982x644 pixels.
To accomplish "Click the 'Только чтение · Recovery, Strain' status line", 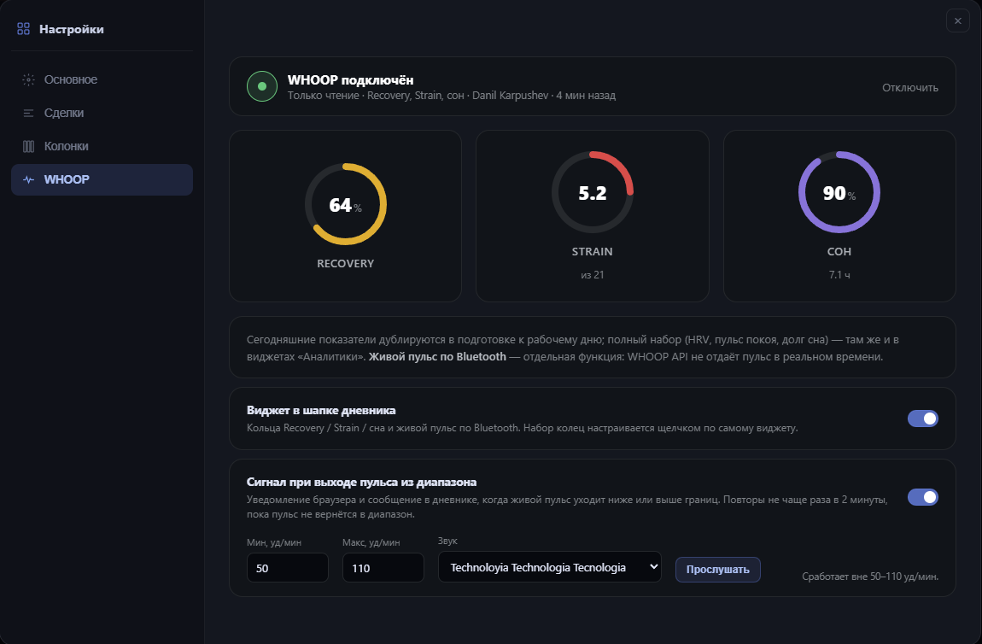I will pos(451,96).
